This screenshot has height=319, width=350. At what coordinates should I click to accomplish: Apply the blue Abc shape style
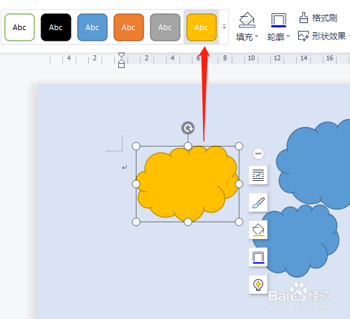pos(92,27)
